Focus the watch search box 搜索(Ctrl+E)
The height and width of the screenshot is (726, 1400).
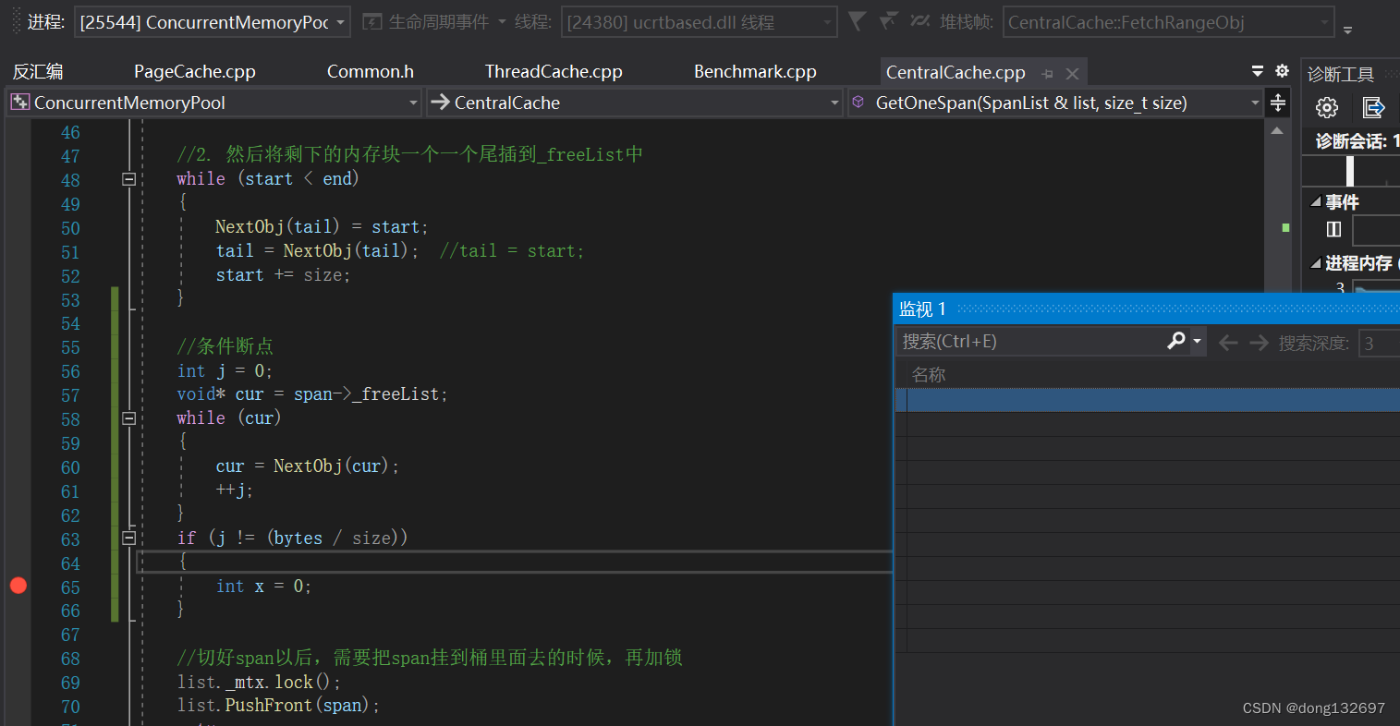(x=1031, y=342)
